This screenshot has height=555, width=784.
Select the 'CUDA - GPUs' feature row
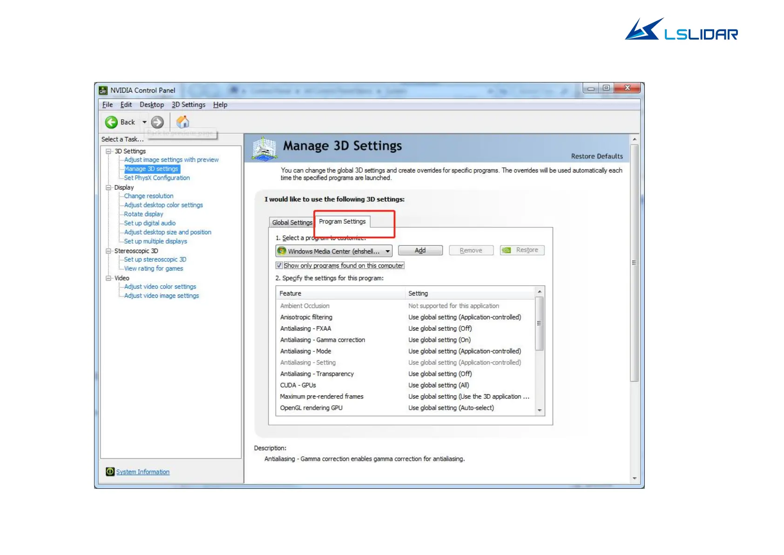tap(406, 385)
